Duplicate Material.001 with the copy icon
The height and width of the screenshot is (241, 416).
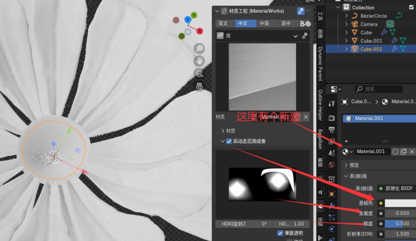click(404, 151)
